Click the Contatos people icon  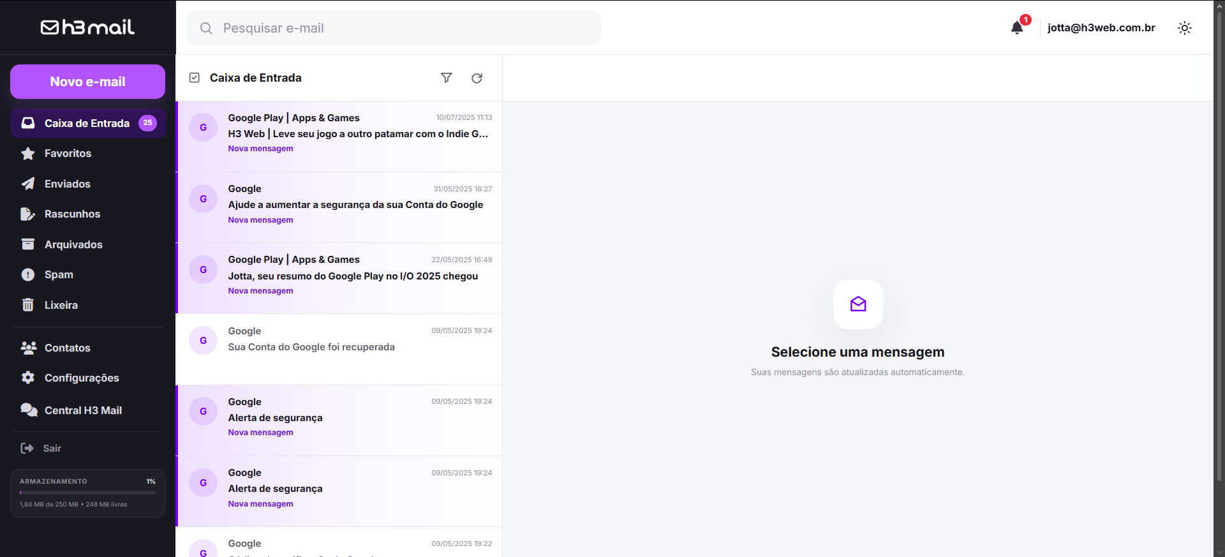[28, 348]
